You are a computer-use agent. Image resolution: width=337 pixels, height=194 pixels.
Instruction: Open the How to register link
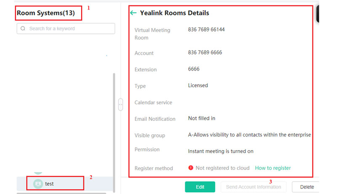pos(273,168)
